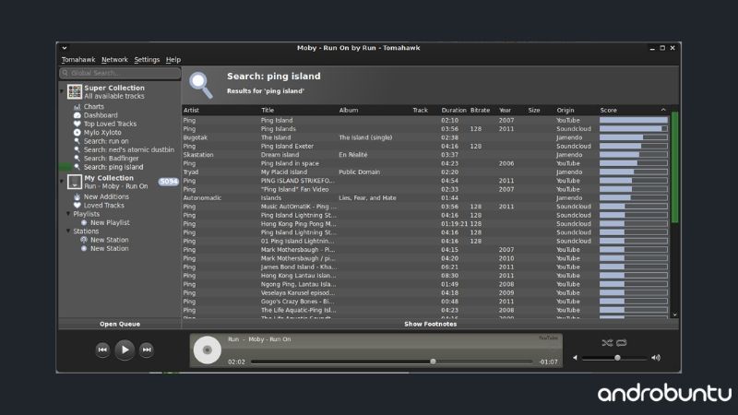
Task: Click the volume up speaker icon
Action: click(x=656, y=358)
